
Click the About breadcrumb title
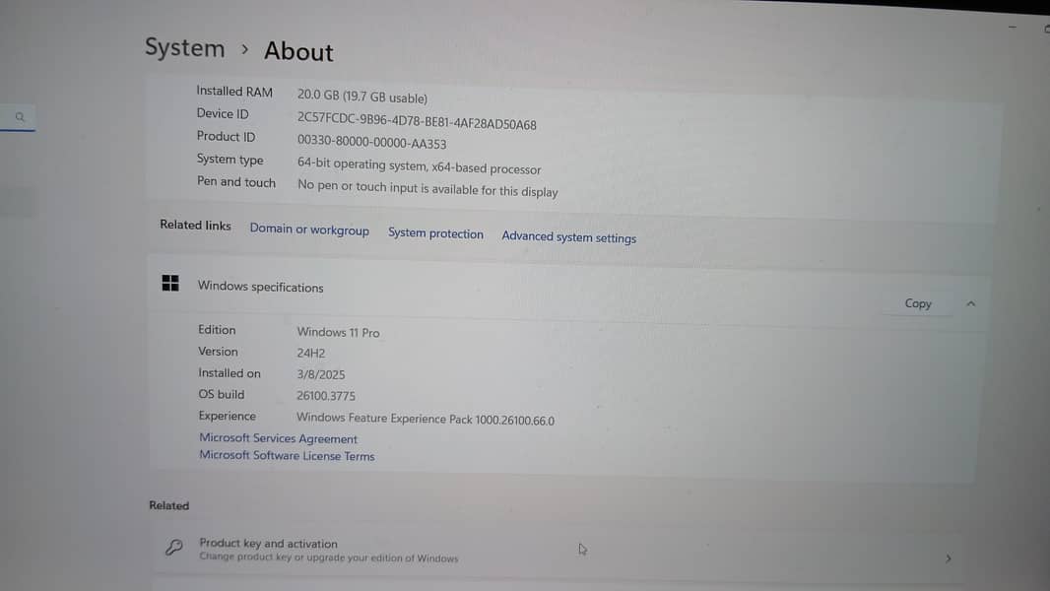[298, 51]
